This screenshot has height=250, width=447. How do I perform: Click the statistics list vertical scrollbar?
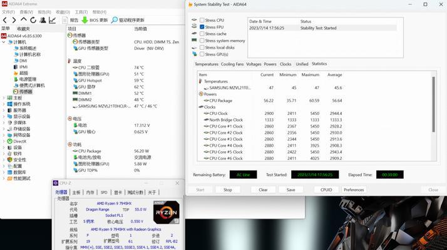[434, 104]
